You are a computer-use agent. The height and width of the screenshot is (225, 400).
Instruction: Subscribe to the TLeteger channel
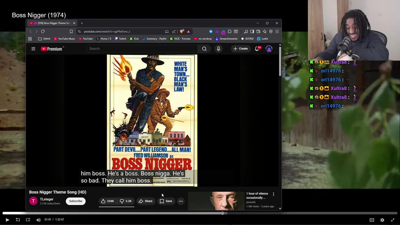click(x=76, y=201)
